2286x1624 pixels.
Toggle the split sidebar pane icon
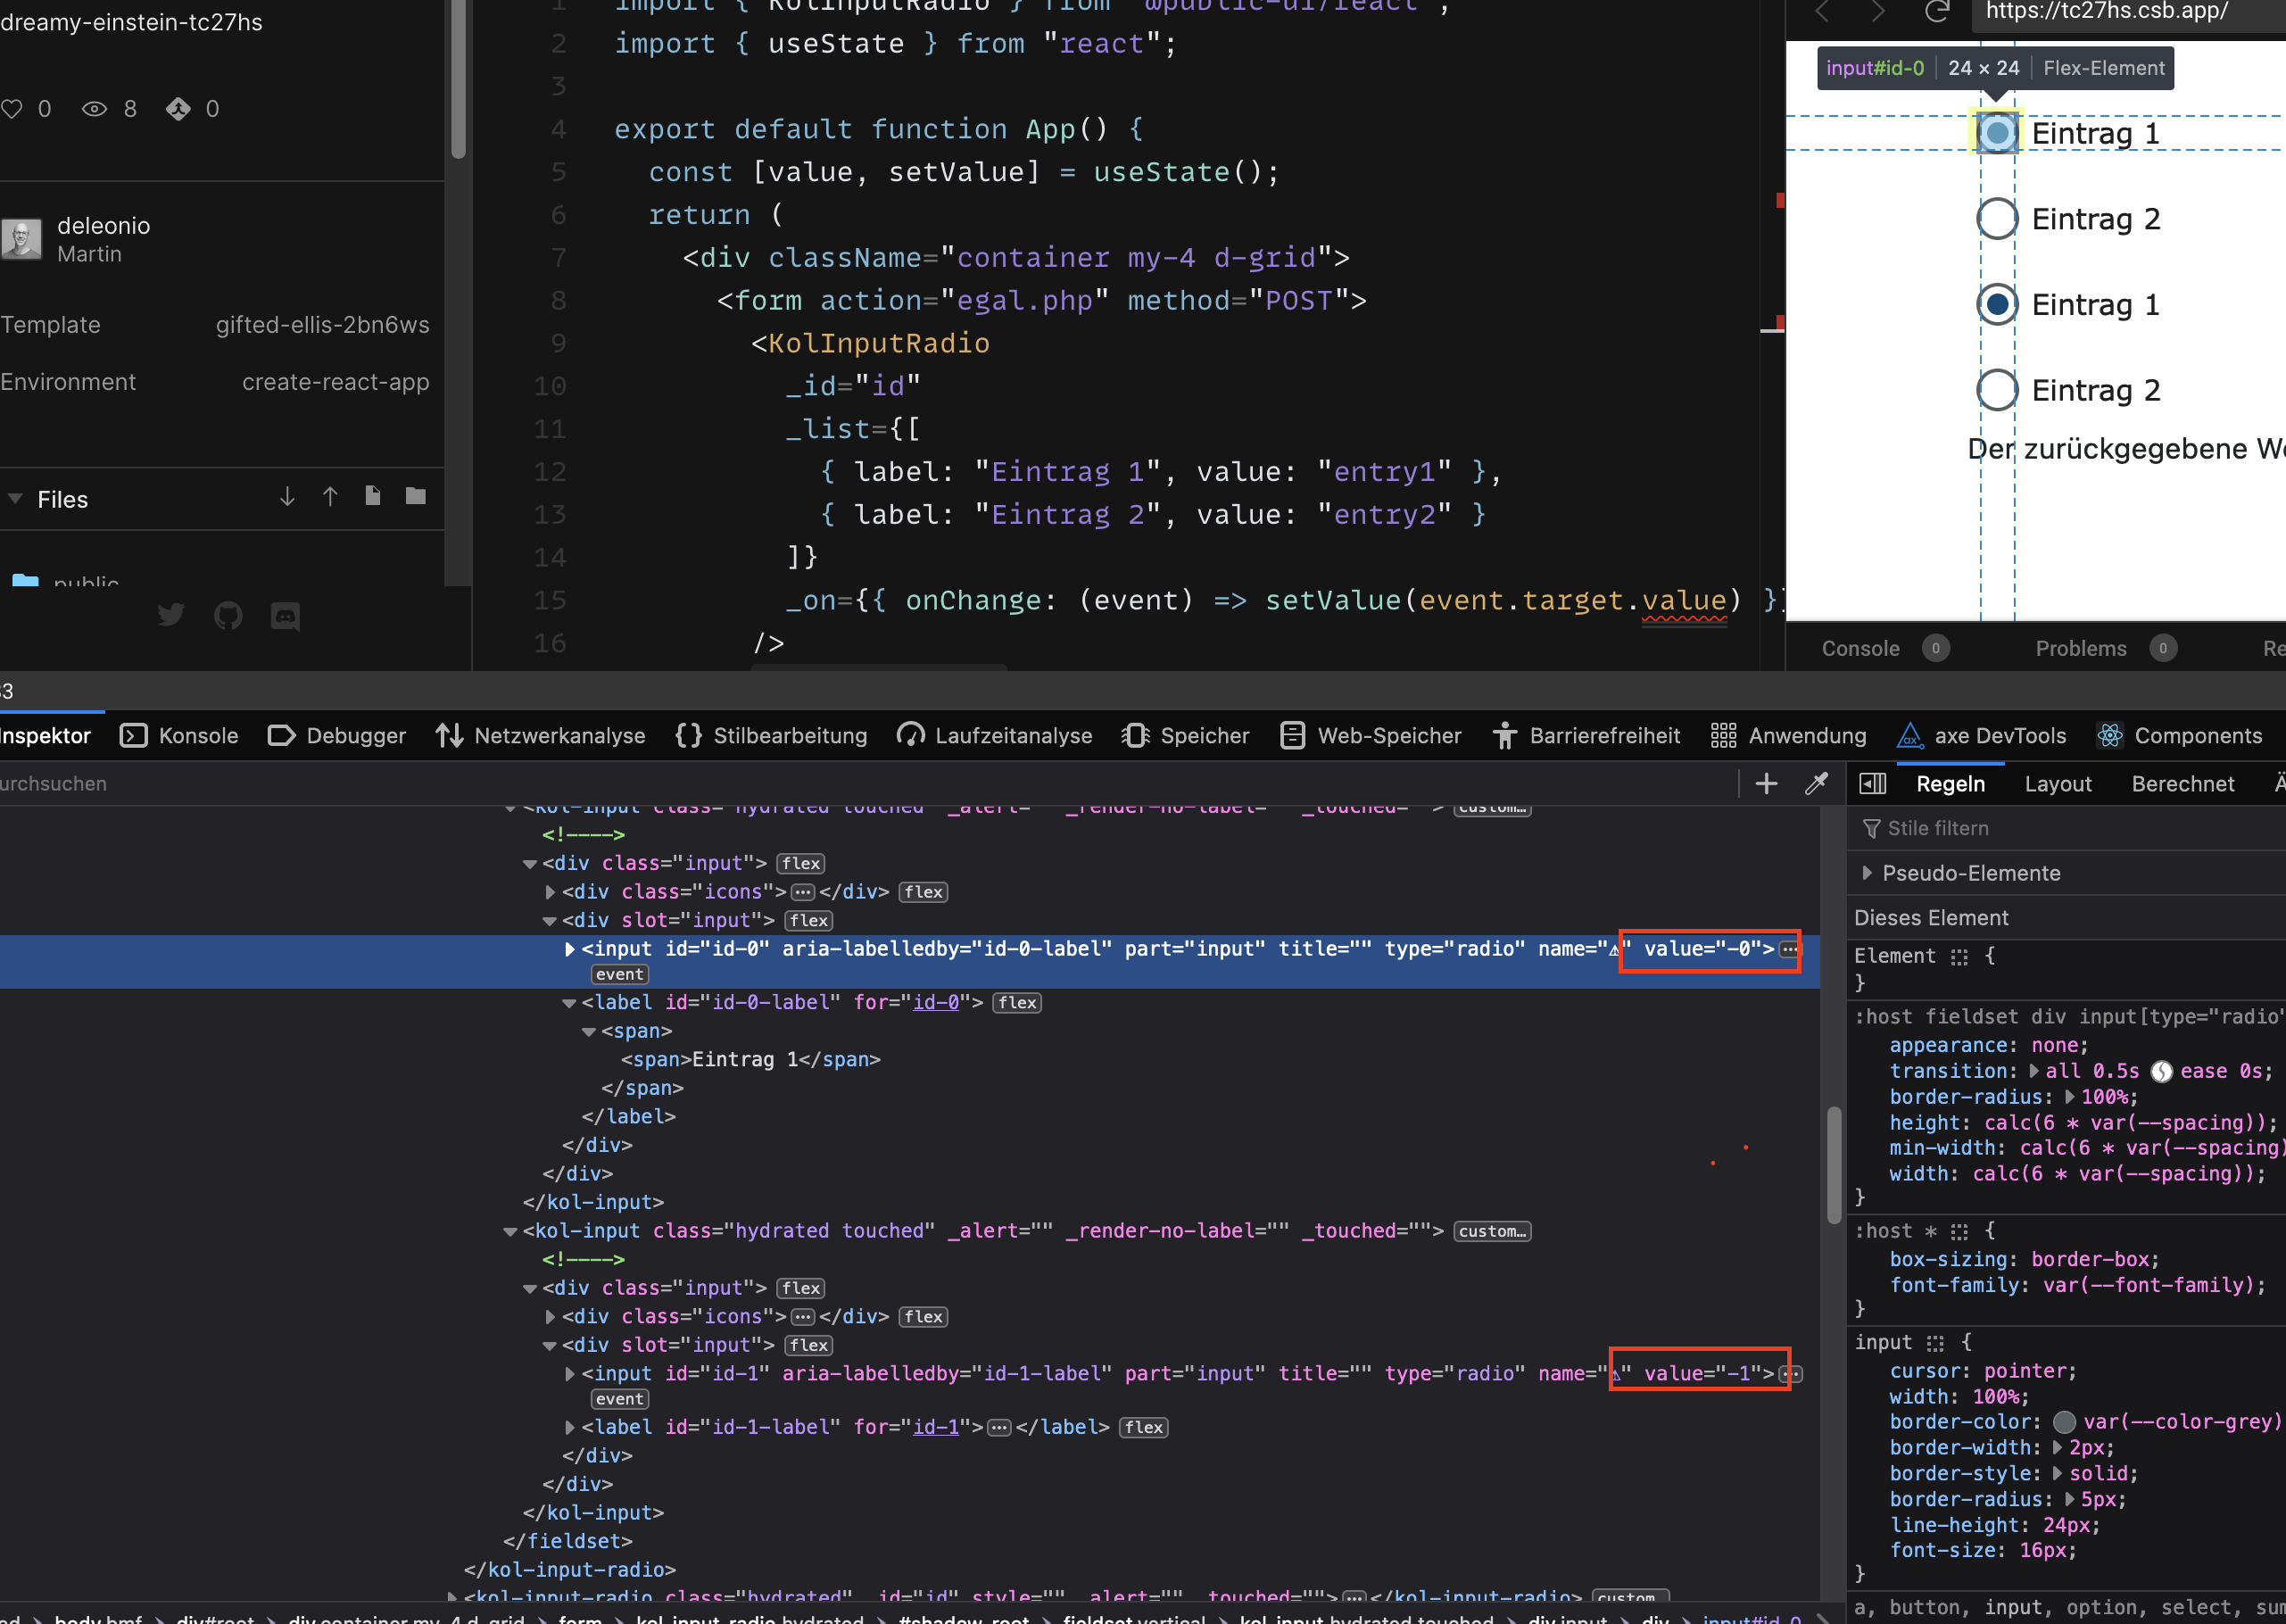point(1872,783)
